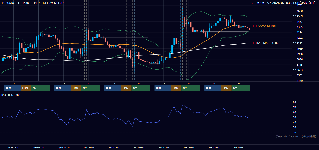Click the 6/29 12:00 time axis label

click(13, 147)
